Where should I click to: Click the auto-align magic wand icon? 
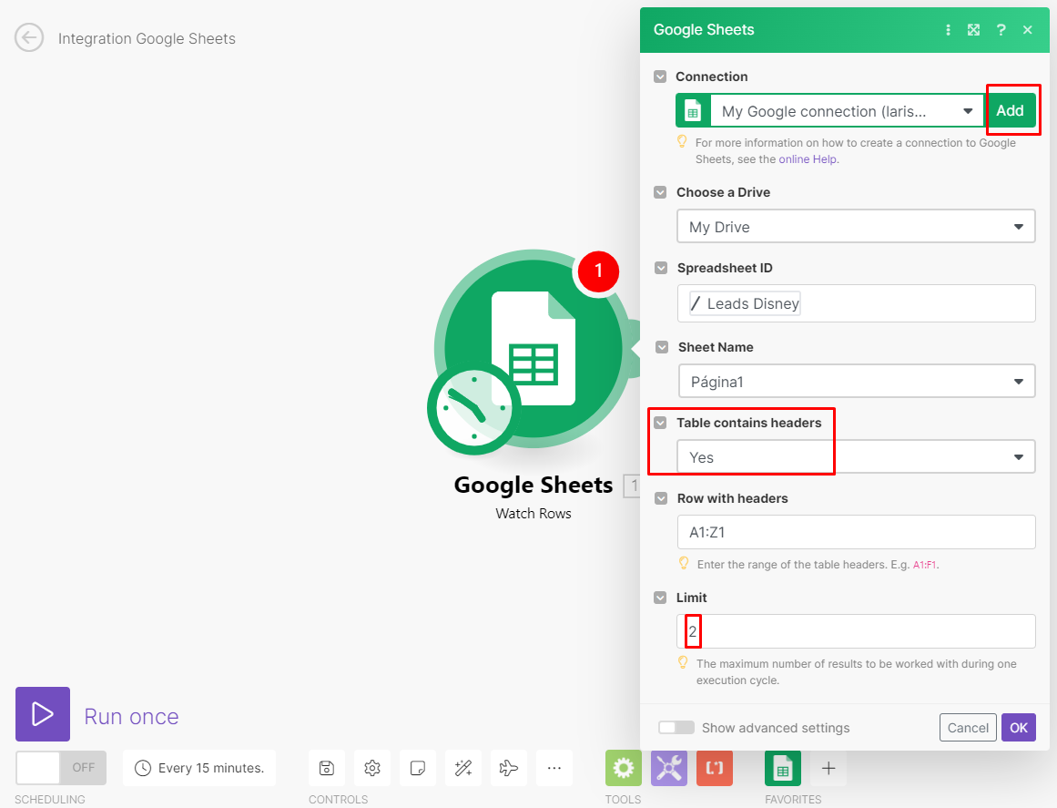463,768
